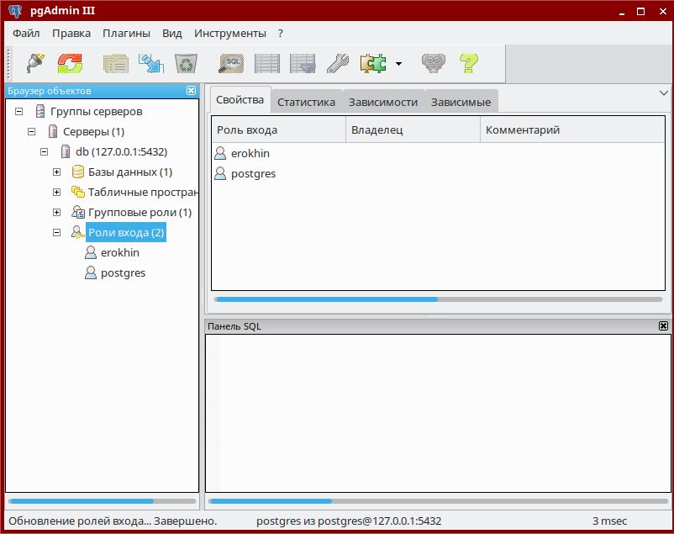Viewport: 674px width, 534px height.
Task: Switch to the Зависимые tab
Action: 461,102
